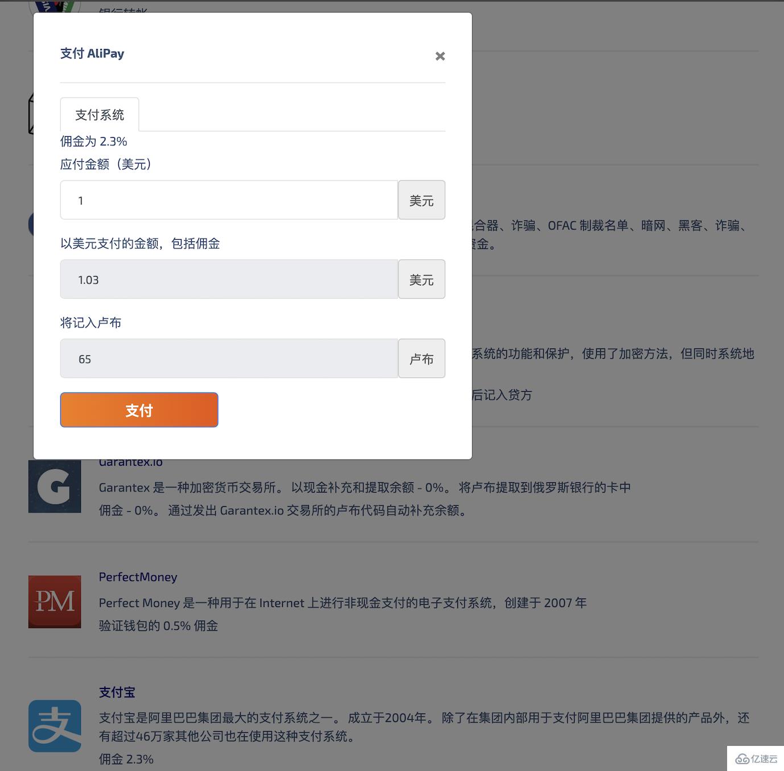Click the 应付金额 (美元) input field
Screen dimensions: 784x771
pos(229,200)
